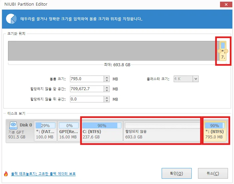Click the 볼륨 크기 field showing 795.0

click(x=87, y=79)
